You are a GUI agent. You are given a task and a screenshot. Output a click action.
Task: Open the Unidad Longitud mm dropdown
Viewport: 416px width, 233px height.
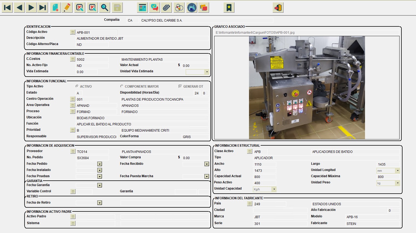click(x=397, y=170)
